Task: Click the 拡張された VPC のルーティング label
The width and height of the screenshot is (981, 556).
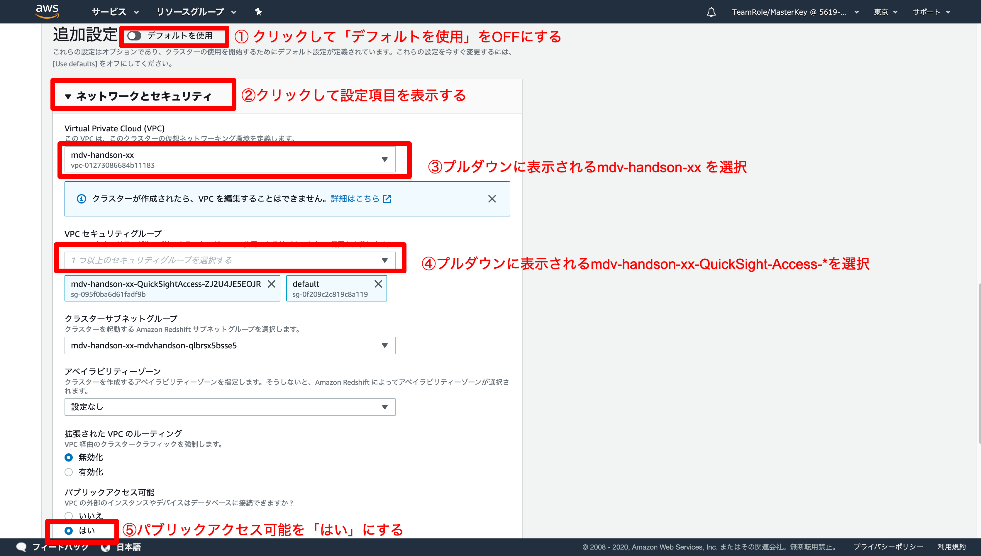Action: tap(123, 433)
